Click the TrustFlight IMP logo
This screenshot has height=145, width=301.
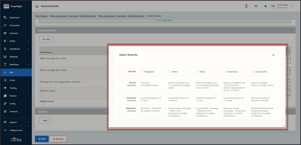tap(6, 6)
